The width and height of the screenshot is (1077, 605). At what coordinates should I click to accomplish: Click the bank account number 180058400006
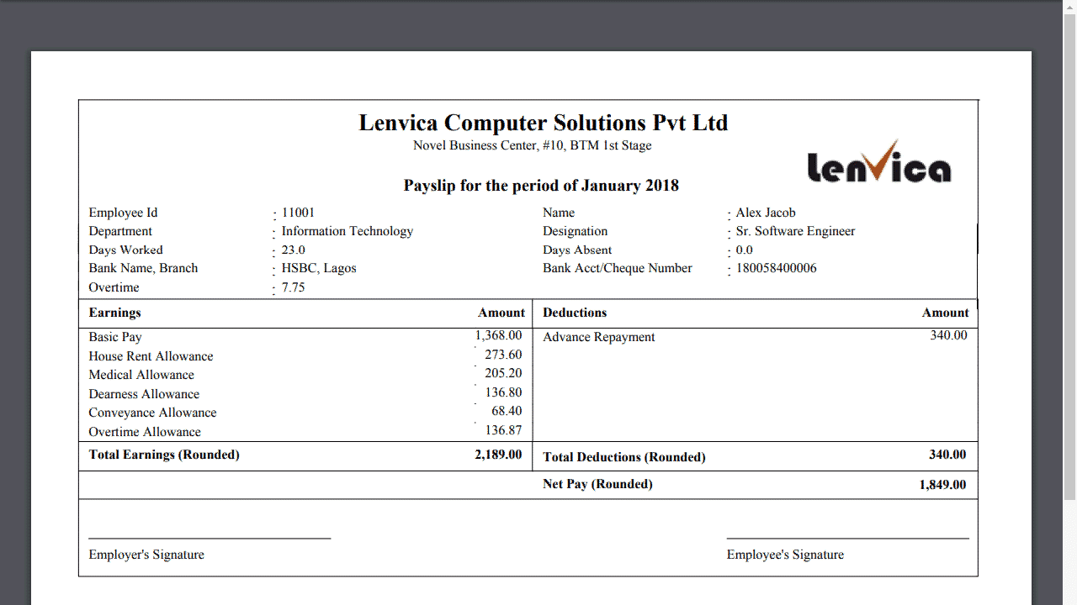click(x=776, y=268)
